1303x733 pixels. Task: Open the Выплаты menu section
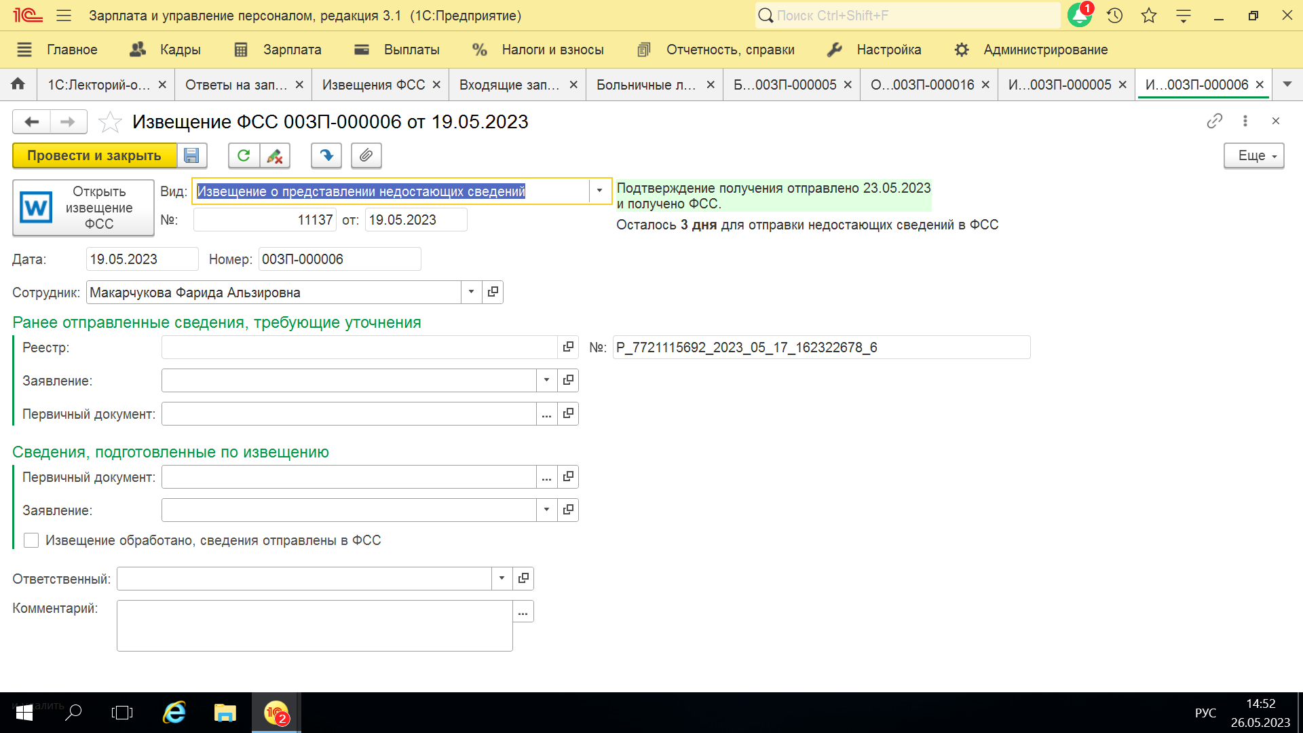[x=397, y=50]
